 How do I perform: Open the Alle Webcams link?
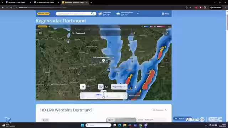tap(159, 110)
